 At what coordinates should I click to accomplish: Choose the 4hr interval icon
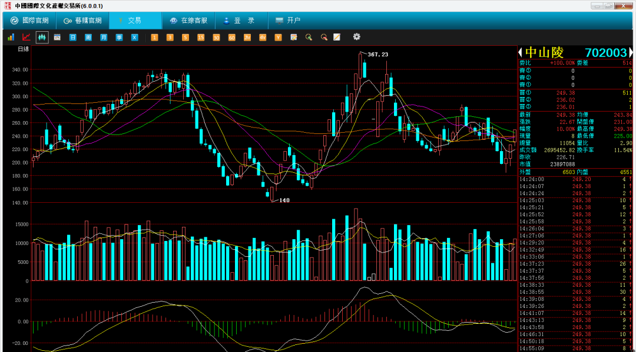(x=263, y=37)
